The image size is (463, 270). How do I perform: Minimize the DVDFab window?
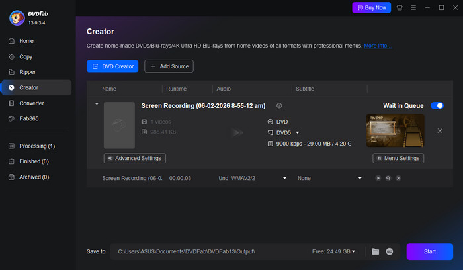(427, 8)
